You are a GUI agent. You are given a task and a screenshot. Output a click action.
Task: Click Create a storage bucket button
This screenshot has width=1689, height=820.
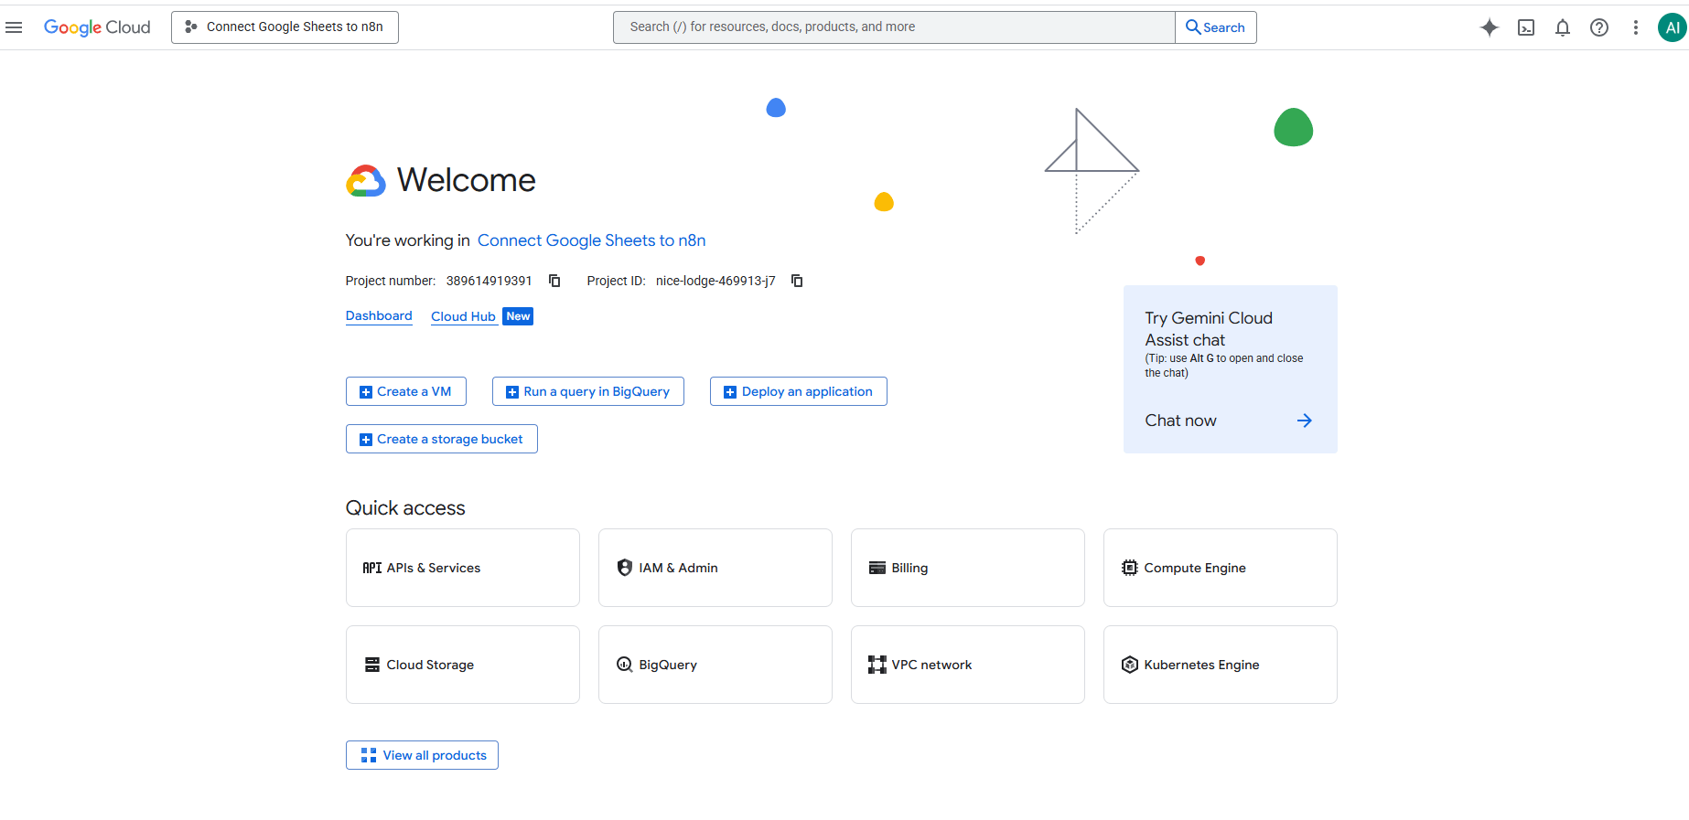pyautogui.click(x=442, y=439)
